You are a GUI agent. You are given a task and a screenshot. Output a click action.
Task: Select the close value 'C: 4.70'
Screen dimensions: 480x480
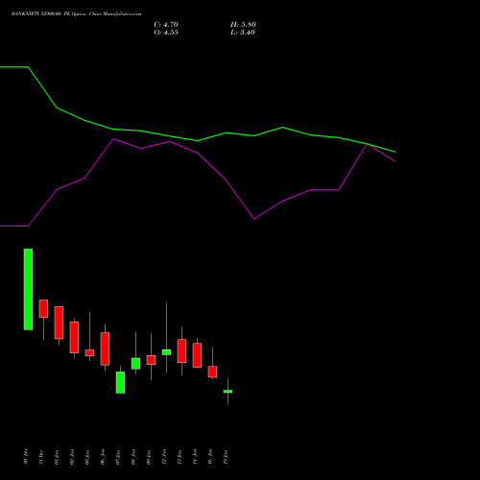click(166, 25)
